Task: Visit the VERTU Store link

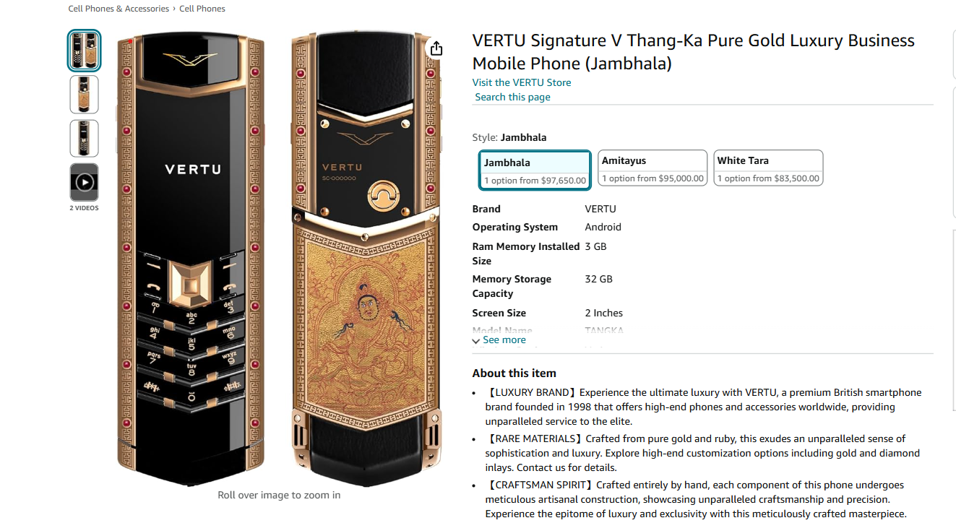Action: point(522,82)
